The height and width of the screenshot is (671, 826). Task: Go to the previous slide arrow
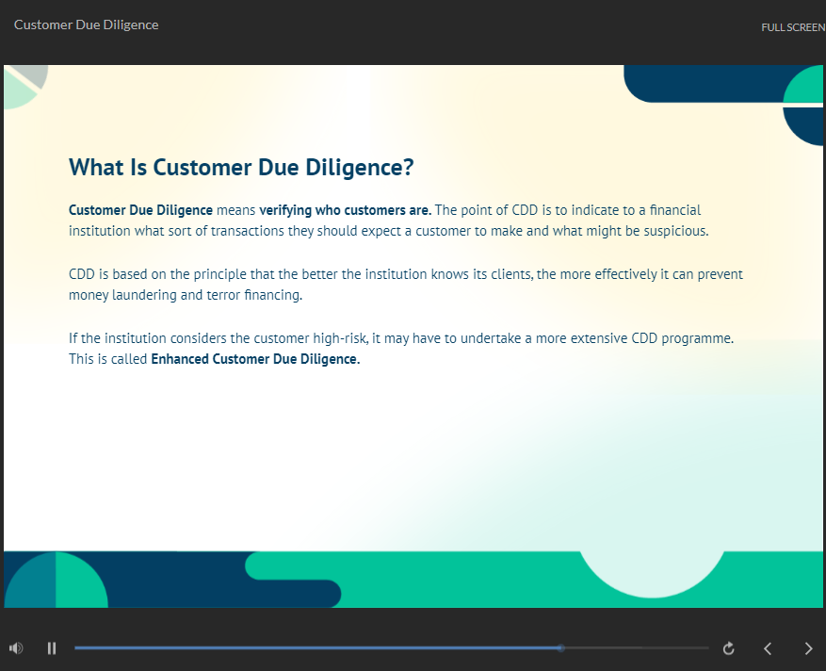[x=768, y=648]
